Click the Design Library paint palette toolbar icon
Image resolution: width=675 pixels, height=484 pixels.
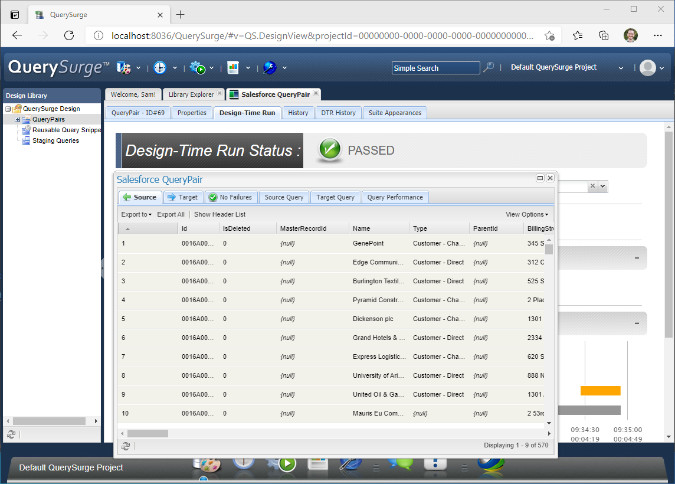coord(123,68)
